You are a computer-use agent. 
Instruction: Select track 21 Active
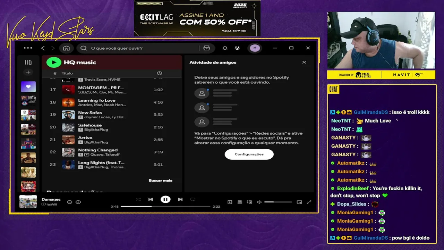coord(112,140)
